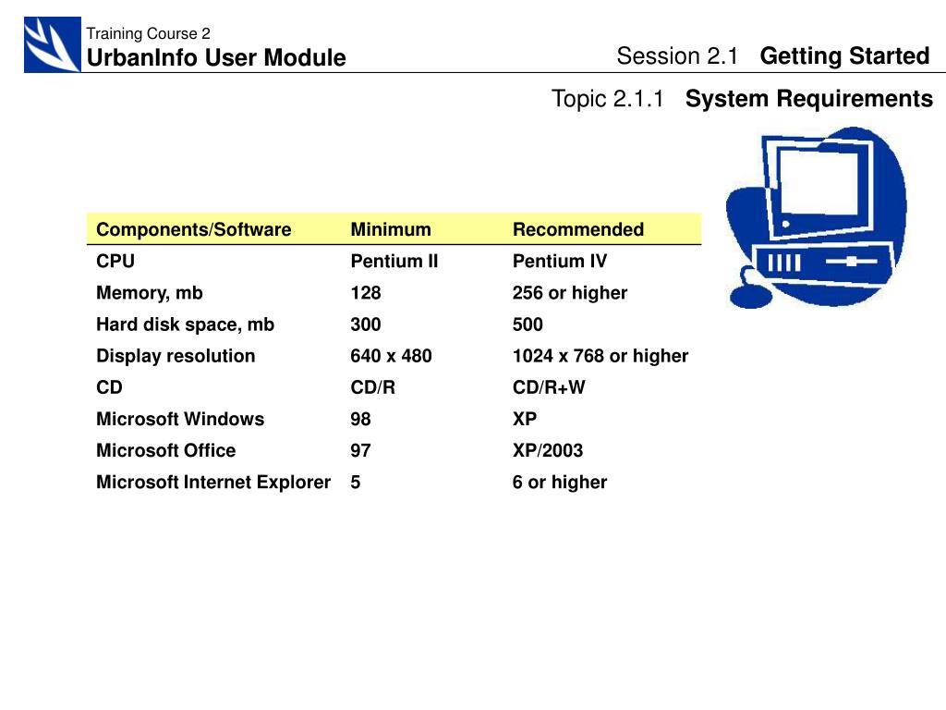Select 'Microsoft Windows' row label
The width and height of the screenshot is (946, 710).
[180, 419]
